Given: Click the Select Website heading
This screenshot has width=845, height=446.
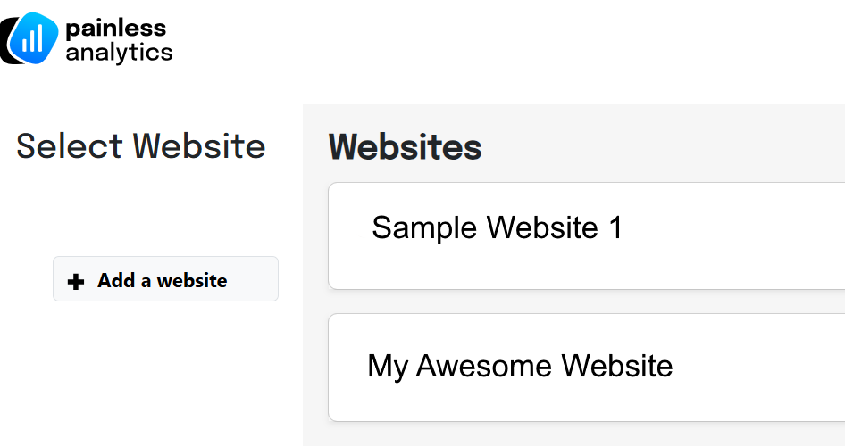Looking at the screenshot, I should 140,146.
